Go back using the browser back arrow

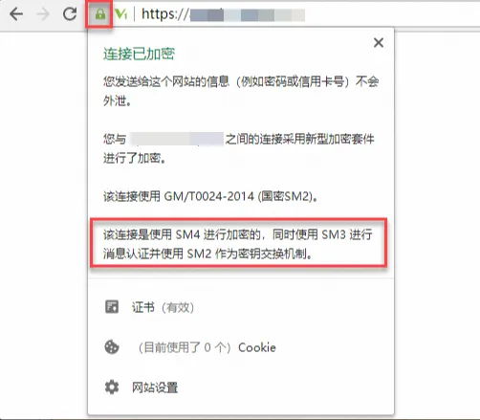(16, 14)
